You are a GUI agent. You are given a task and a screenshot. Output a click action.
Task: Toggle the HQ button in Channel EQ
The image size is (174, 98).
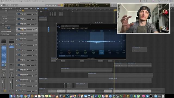73,56
